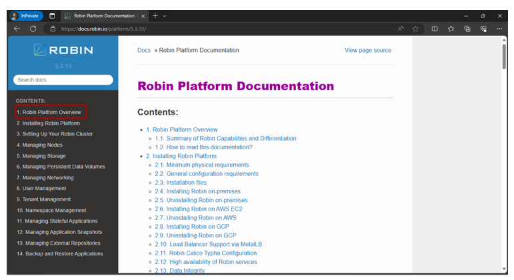Open 2.6. Installing Robin on AWS EC2
Image resolution: width=514 pixels, height=280 pixels.
(199, 209)
